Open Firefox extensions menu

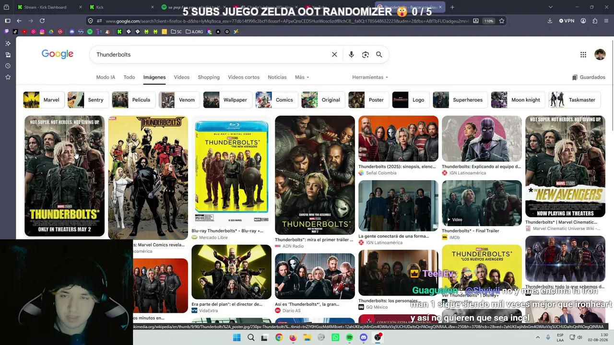pyautogui.click(x=595, y=21)
